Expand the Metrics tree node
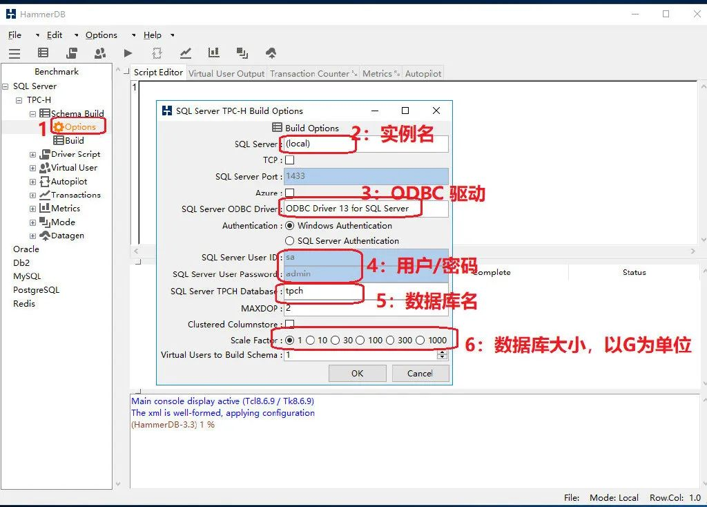Image resolution: width=707 pixels, height=507 pixels. click(x=32, y=209)
